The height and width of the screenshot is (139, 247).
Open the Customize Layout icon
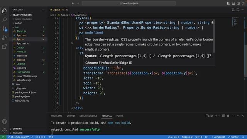tap(243, 3)
